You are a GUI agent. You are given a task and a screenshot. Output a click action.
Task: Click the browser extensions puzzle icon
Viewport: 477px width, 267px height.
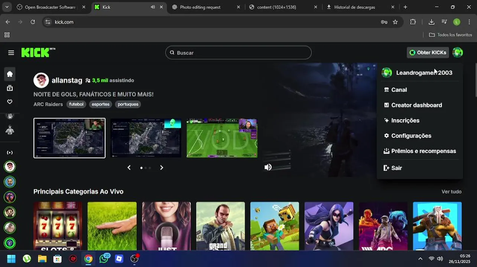coord(413,22)
